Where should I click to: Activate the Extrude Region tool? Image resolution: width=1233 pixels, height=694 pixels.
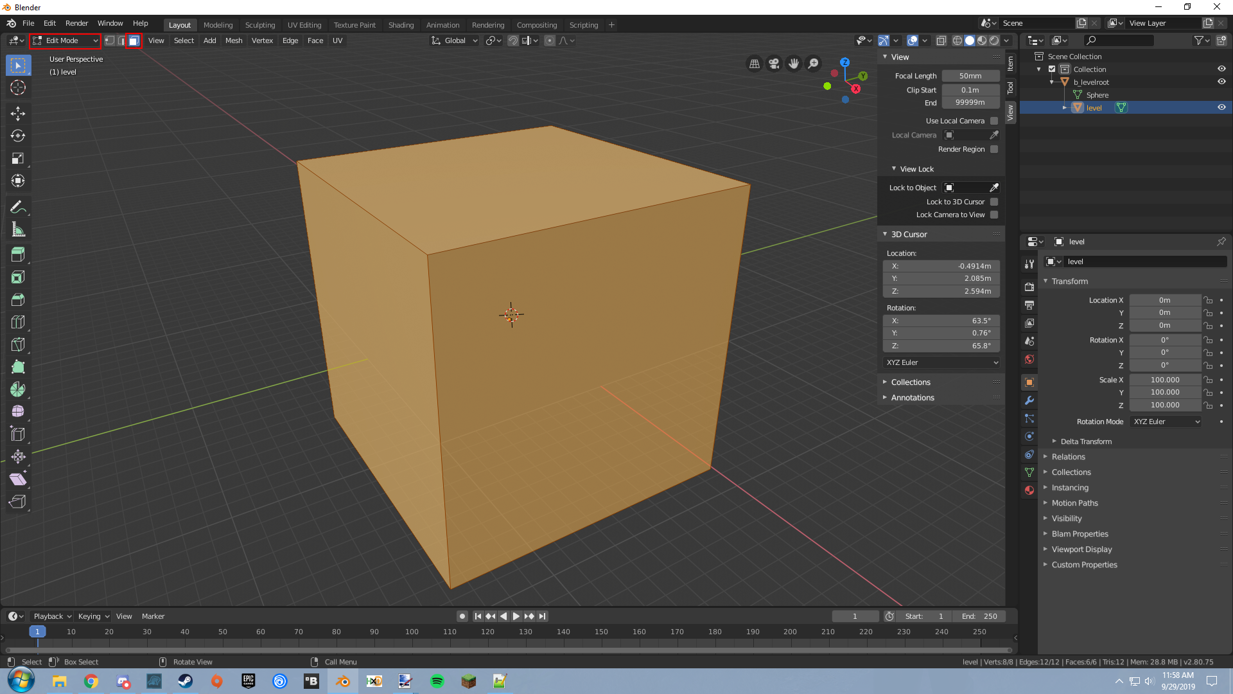(17, 254)
